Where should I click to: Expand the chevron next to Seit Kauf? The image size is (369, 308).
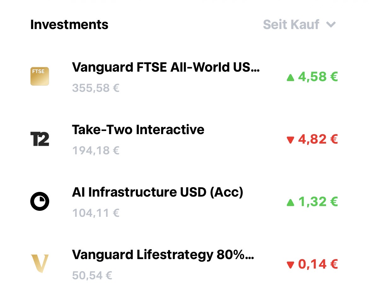click(331, 25)
